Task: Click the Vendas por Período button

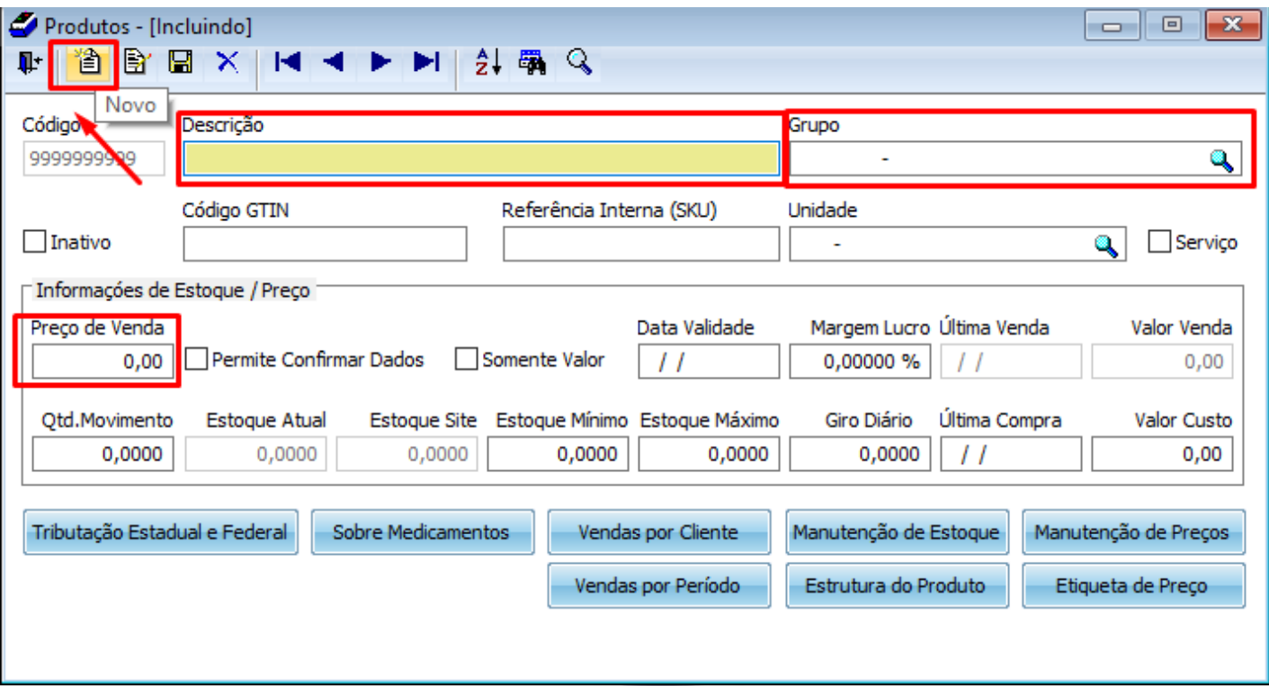Action: click(x=659, y=586)
